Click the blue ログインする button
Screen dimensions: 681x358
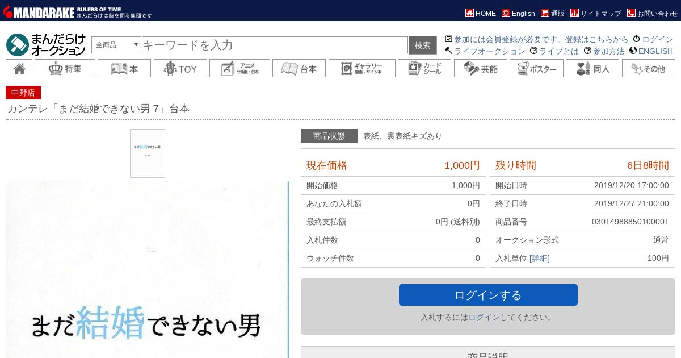pyautogui.click(x=488, y=295)
